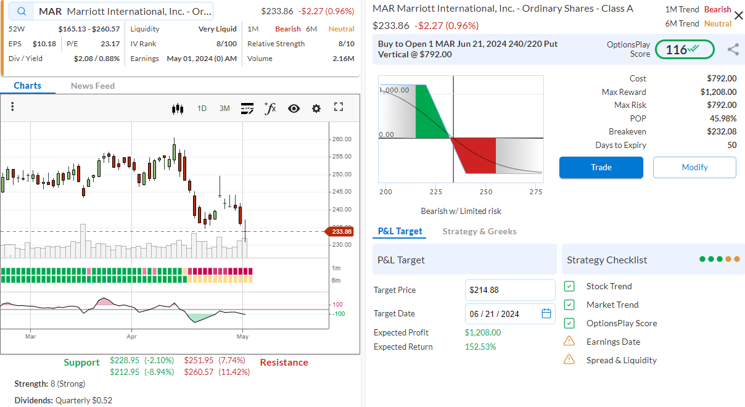This screenshot has height=407, width=745.
Task: Click the Expected Profit $1,208.00 value
Action: 483,332
